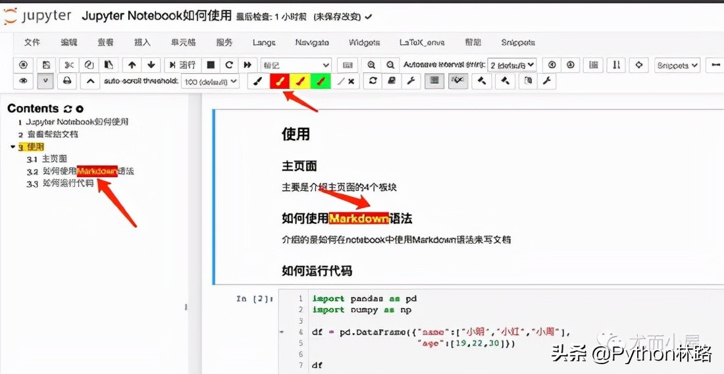Go to '3 使用' contents entry
724x374 pixels.
point(31,147)
